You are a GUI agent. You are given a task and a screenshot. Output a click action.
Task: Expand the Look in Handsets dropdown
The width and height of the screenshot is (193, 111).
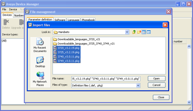127,32
